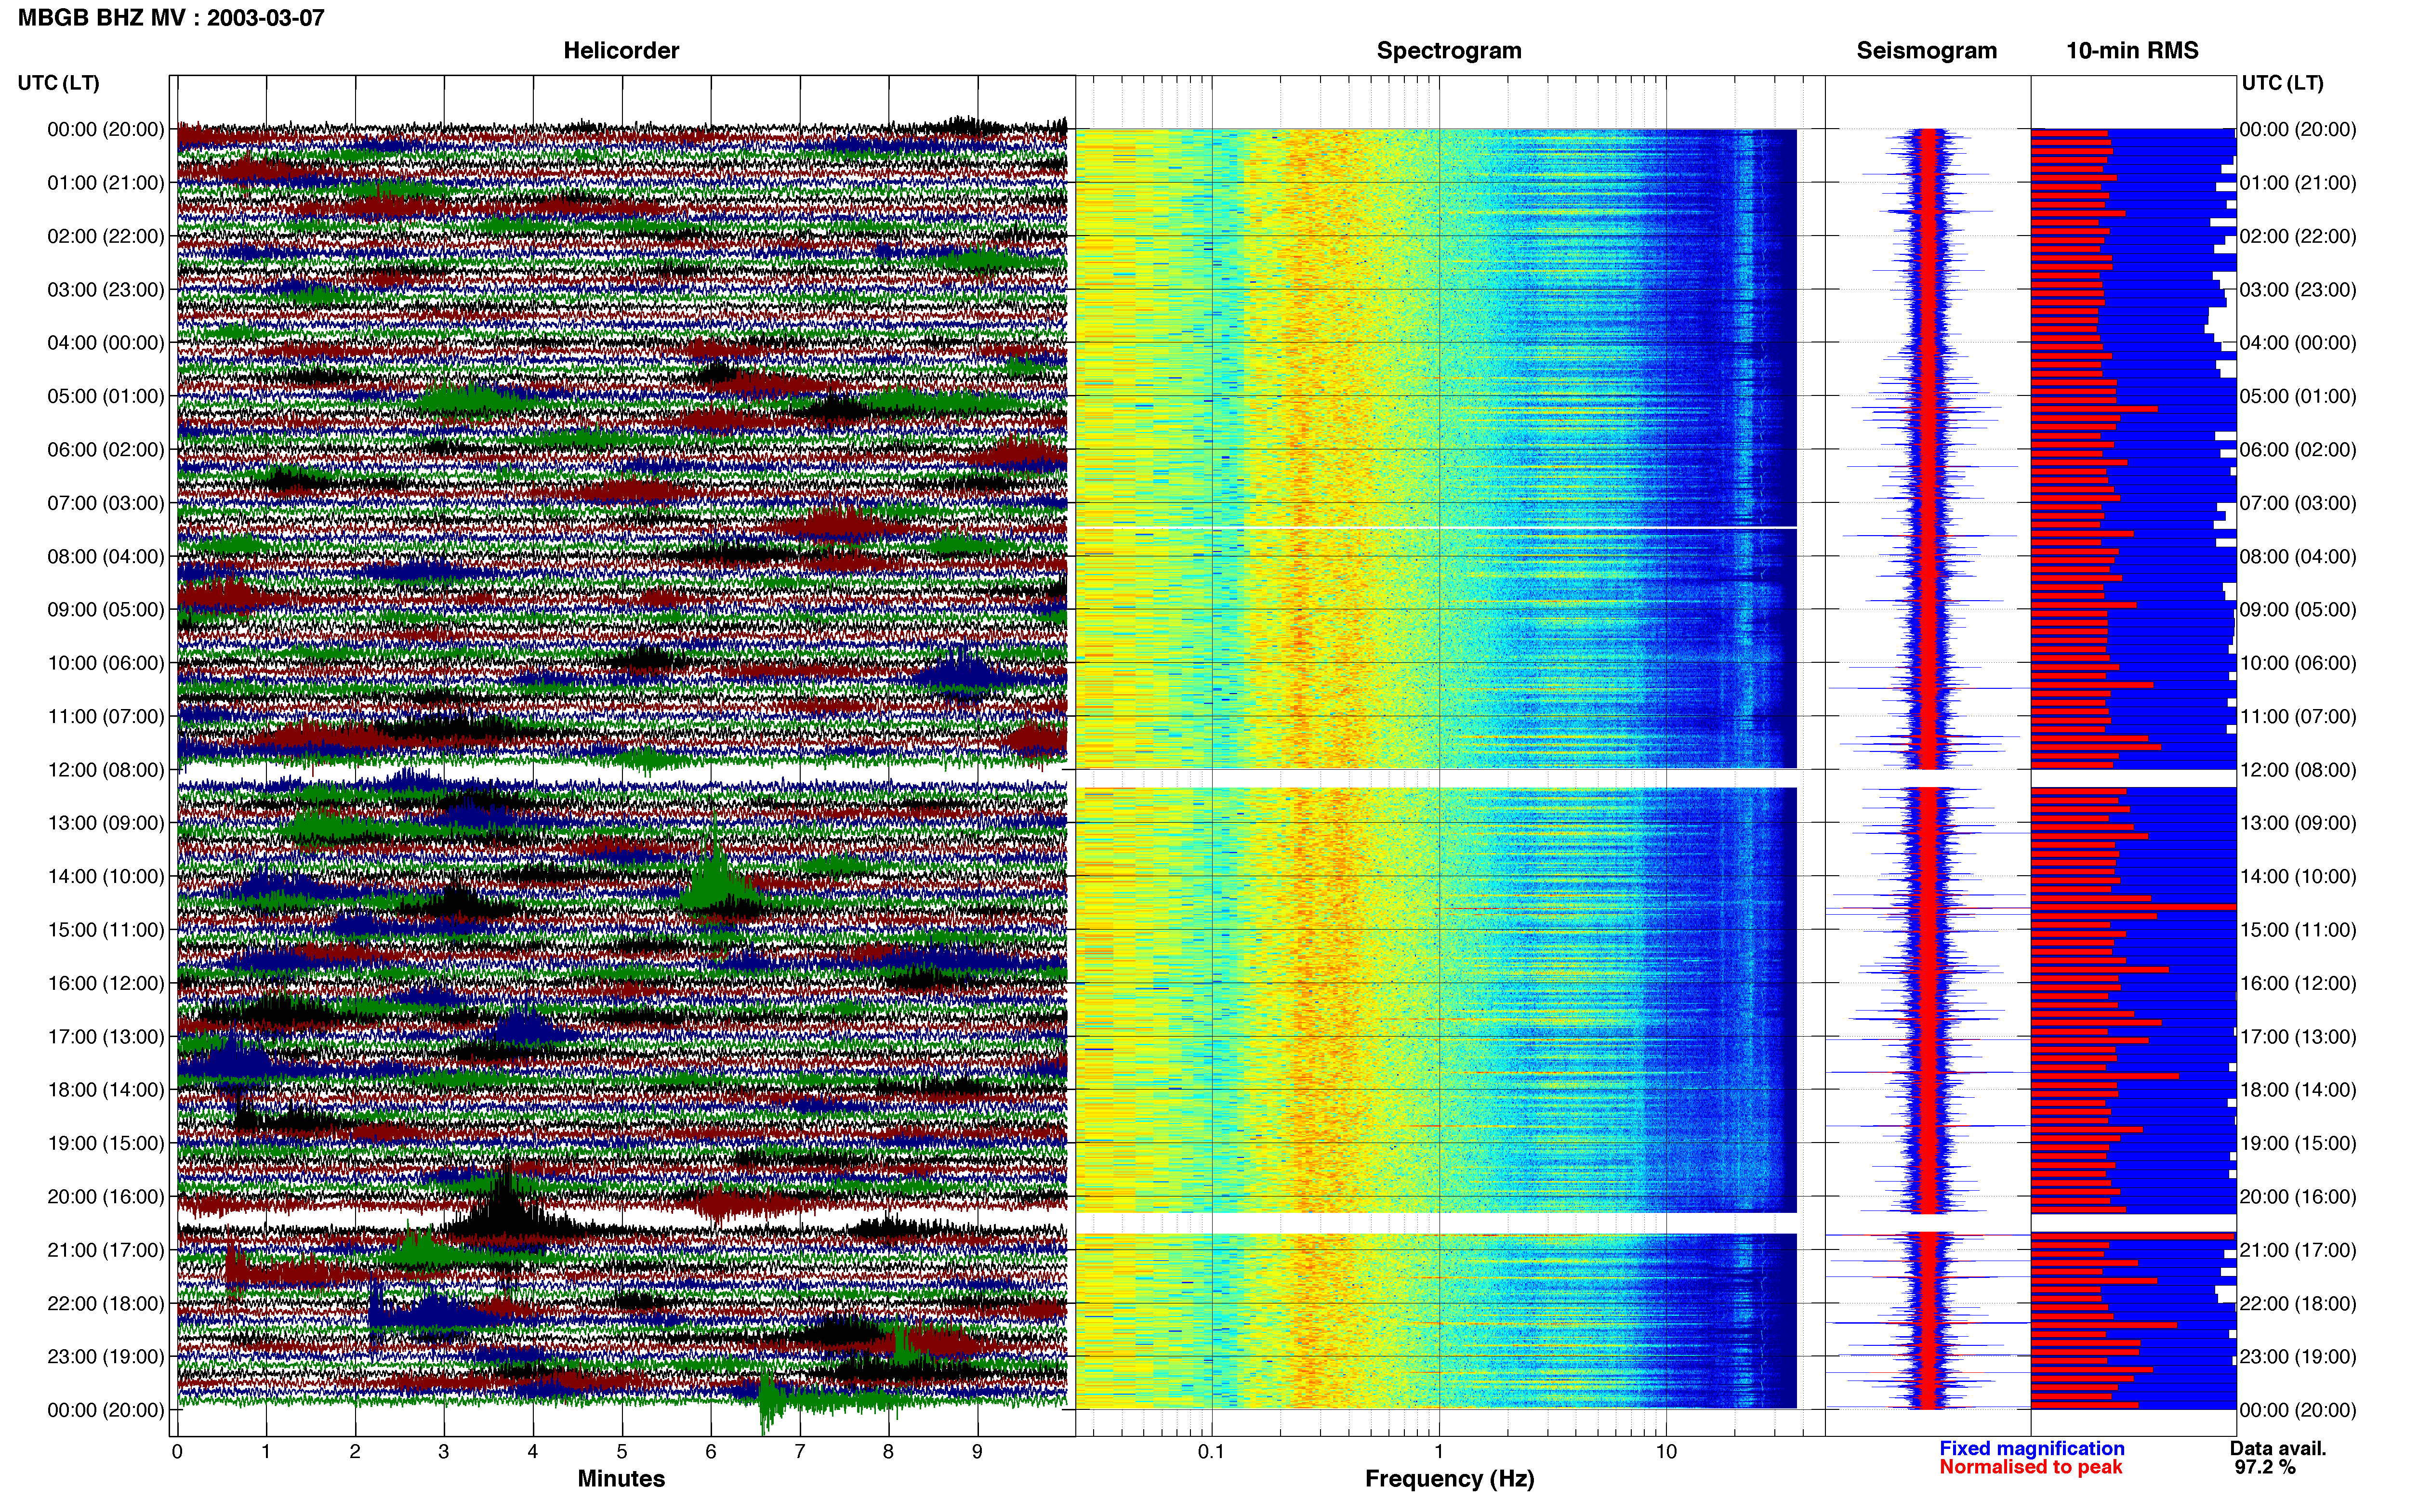Click the '1' frequency tick label
Screen dimensions: 2418x1512
(1439, 1452)
